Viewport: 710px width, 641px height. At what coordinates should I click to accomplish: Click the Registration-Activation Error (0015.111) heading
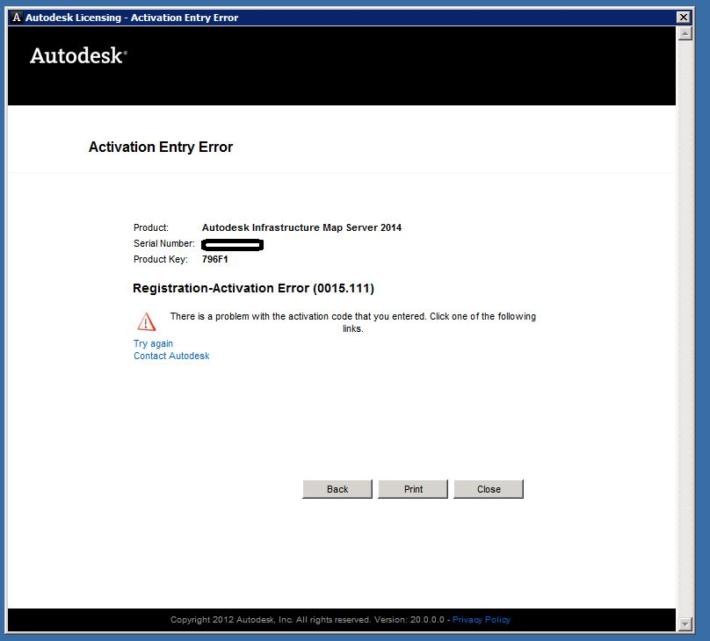(253, 288)
